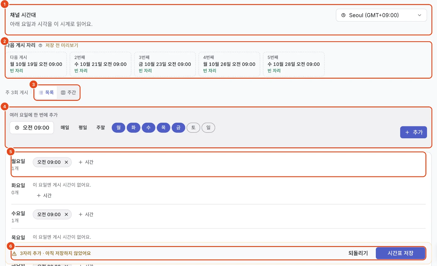The image size is (437, 266).
Task: Click the list icon in the 목록 tab
Action: (x=41, y=92)
